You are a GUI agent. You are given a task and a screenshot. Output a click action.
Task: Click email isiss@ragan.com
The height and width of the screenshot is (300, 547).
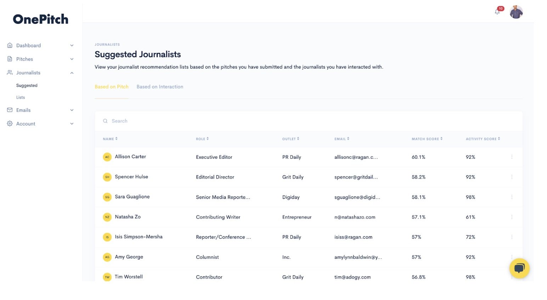point(353,237)
